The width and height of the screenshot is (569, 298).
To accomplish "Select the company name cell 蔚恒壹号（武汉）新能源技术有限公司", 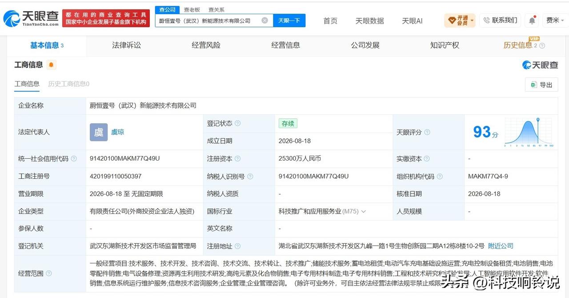I will tap(143, 106).
